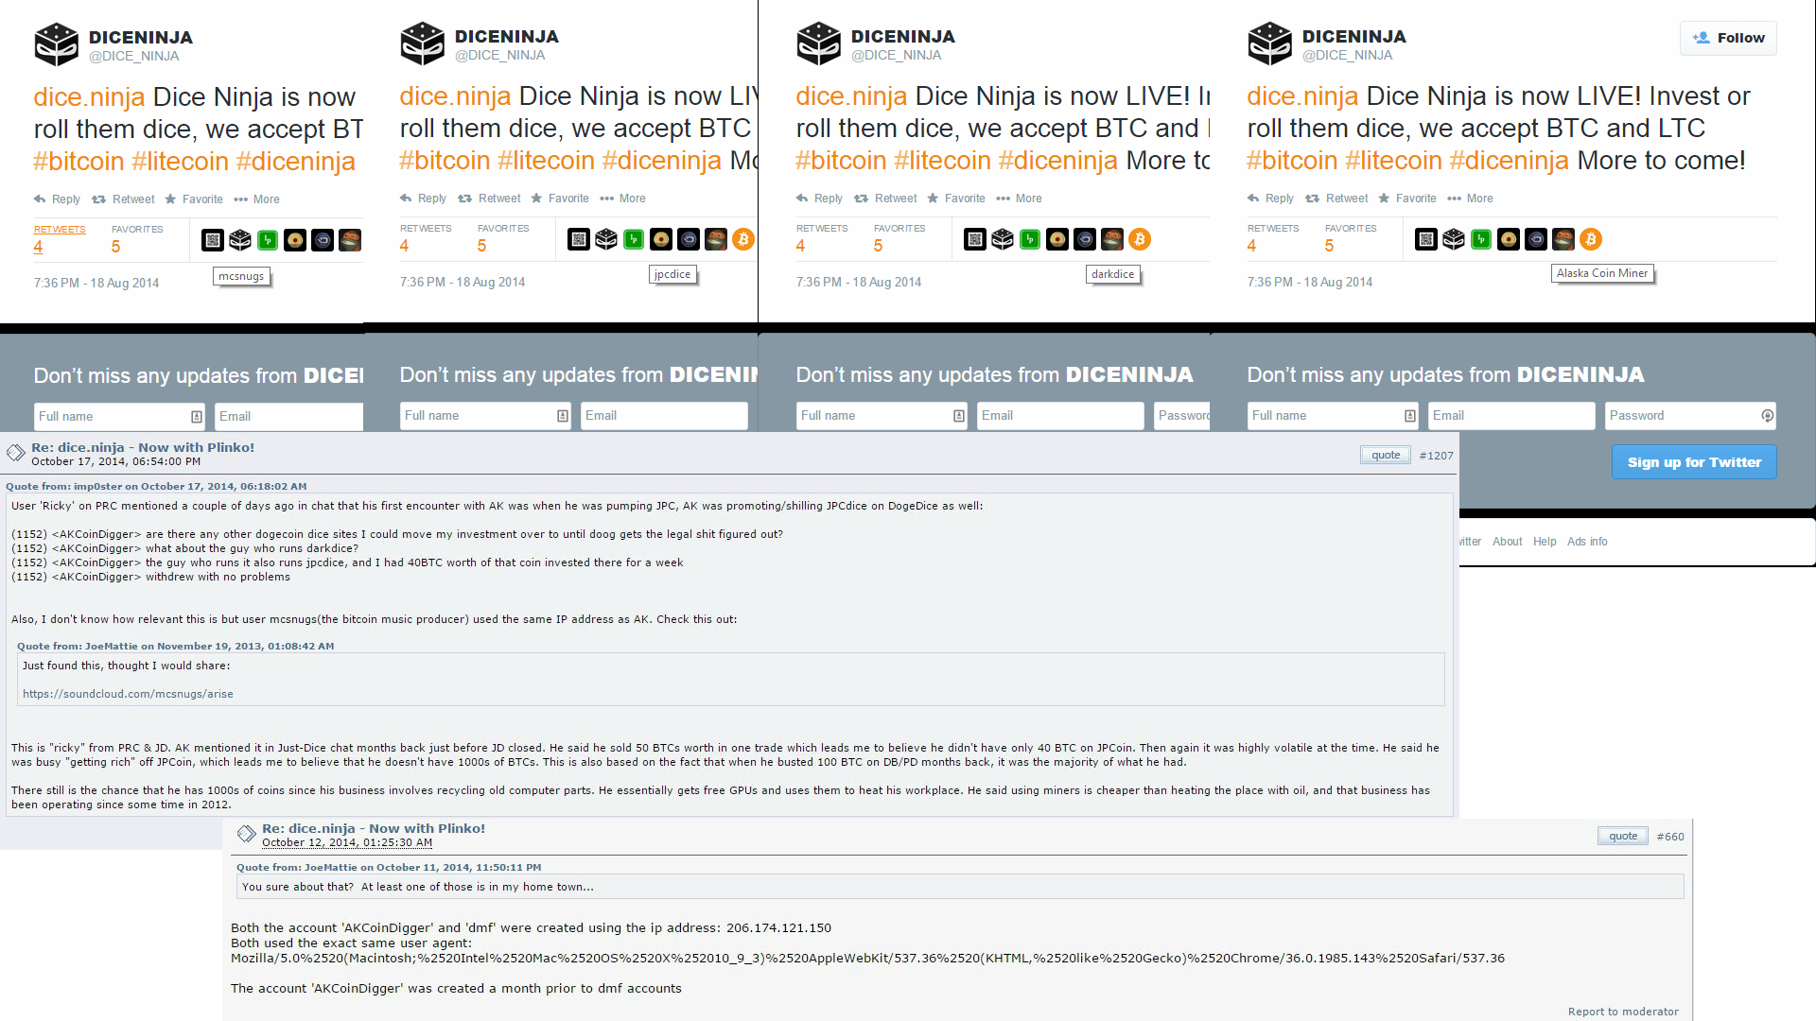The width and height of the screenshot is (1816, 1021).
Task: Click the DICENINJA dice logo beside the Follow button
Action: 1269,43
